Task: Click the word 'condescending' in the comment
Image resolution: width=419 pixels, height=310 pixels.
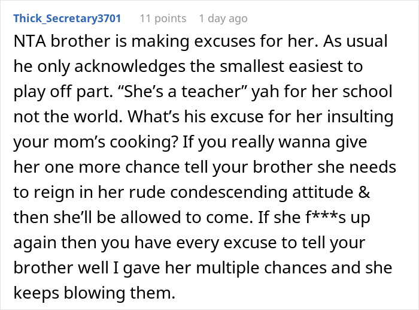Action: pos(229,192)
